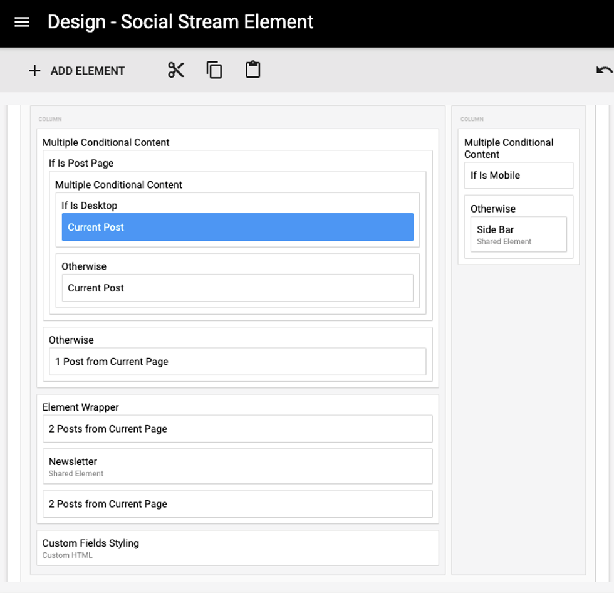Open the hamburger navigation menu
This screenshot has width=614, height=593.
[22, 22]
